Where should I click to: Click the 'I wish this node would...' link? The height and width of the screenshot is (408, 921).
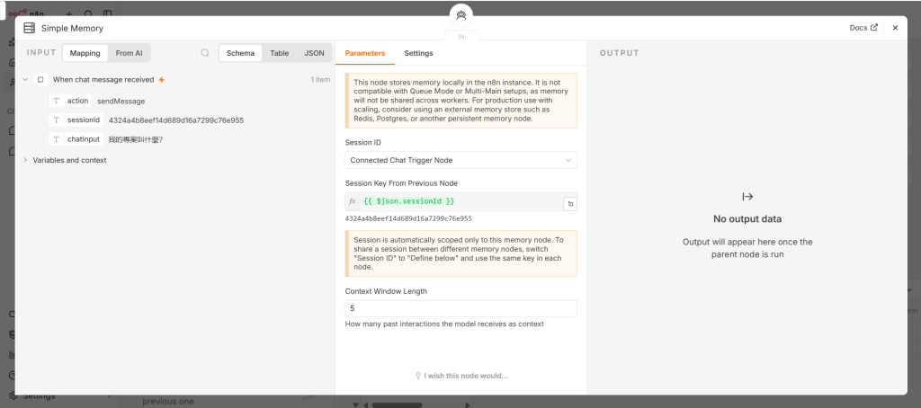pos(466,376)
